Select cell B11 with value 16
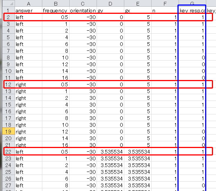This screenshot has height=191, width=216. (56, 78)
